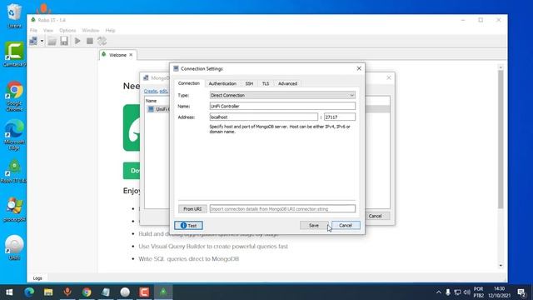Click the Welcome page vertical scrollbar
The height and width of the screenshot is (300, 533).
click(x=501, y=139)
